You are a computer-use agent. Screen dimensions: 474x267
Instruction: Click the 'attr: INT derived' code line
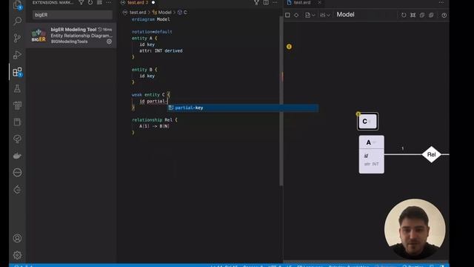point(161,51)
